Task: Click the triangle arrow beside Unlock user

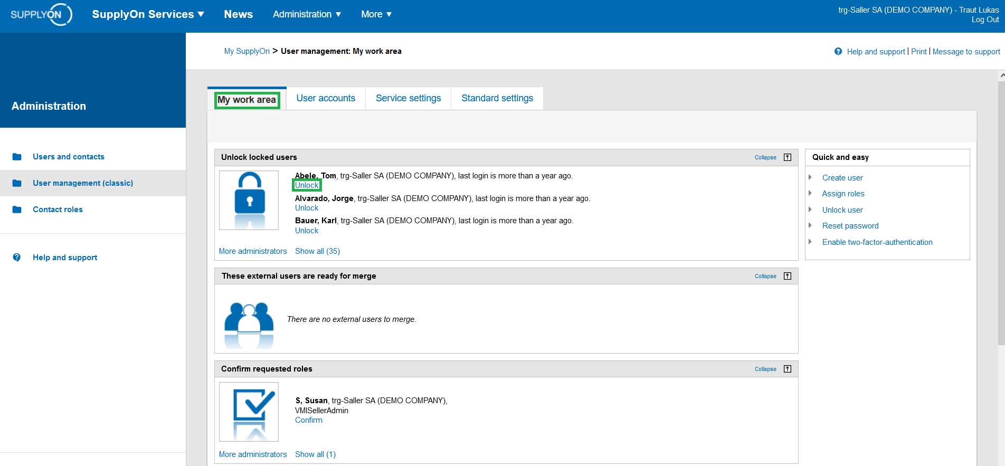Action: pyautogui.click(x=810, y=210)
